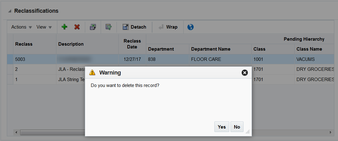Click the Detach table button
The height and width of the screenshot is (141, 338).
tap(134, 27)
